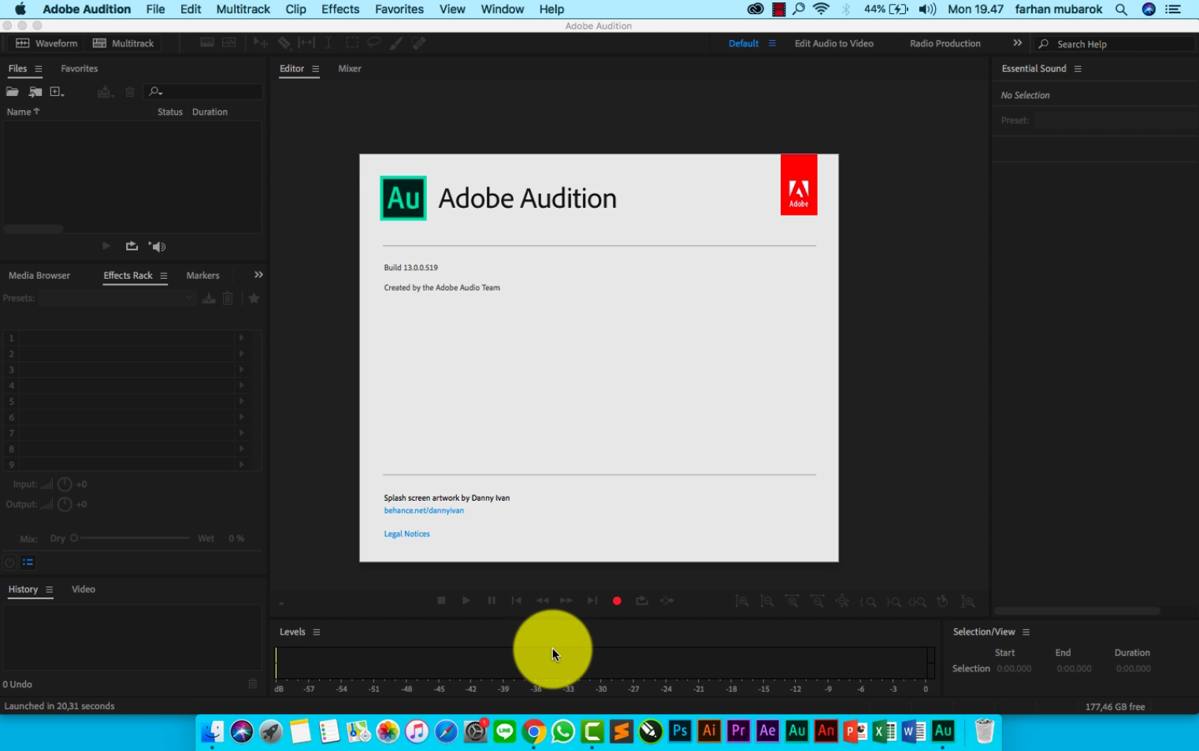
Task: Click the Search Help field
Action: point(1115,44)
